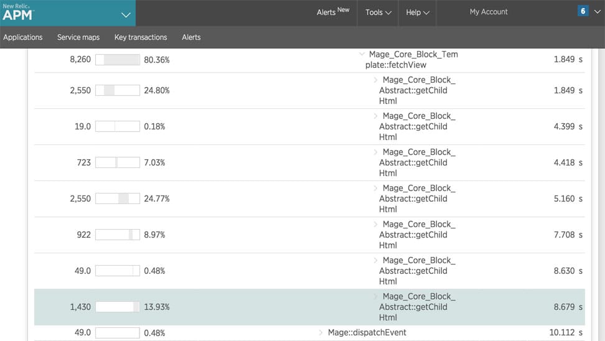This screenshot has width=605, height=341.
Task: Select the Alerts tab in the sub navigation
Action: (191, 37)
